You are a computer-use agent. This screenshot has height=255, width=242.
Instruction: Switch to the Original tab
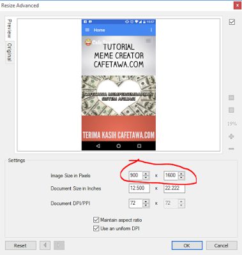point(9,52)
